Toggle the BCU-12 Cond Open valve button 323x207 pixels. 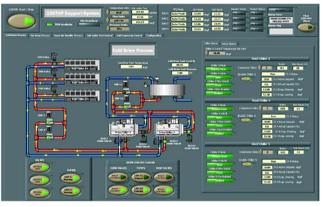tap(118, 190)
